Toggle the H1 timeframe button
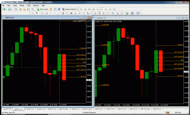Viewport: 190px width, 115px height. (98, 9)
